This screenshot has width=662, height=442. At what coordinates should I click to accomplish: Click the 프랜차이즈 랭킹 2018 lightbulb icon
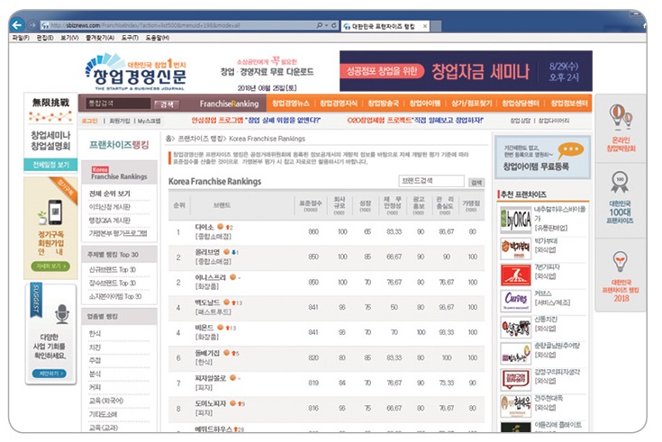tap(620, 262)
